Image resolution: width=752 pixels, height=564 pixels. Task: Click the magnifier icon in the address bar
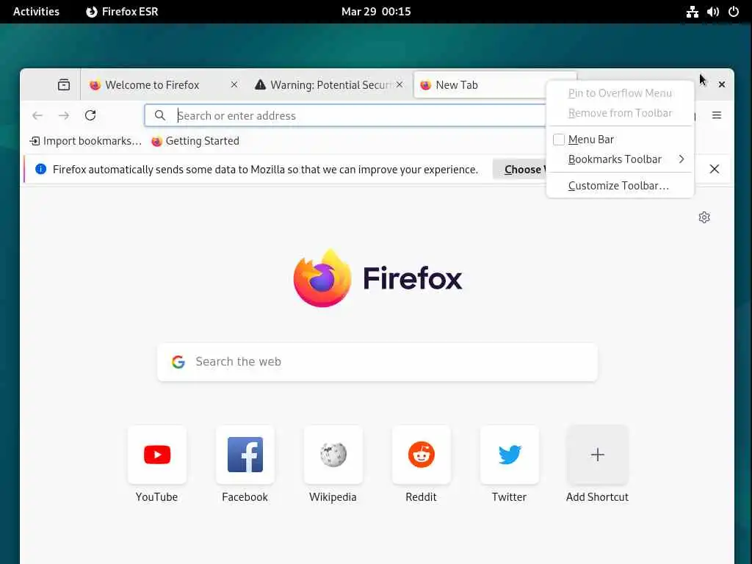tap(160, 115)
